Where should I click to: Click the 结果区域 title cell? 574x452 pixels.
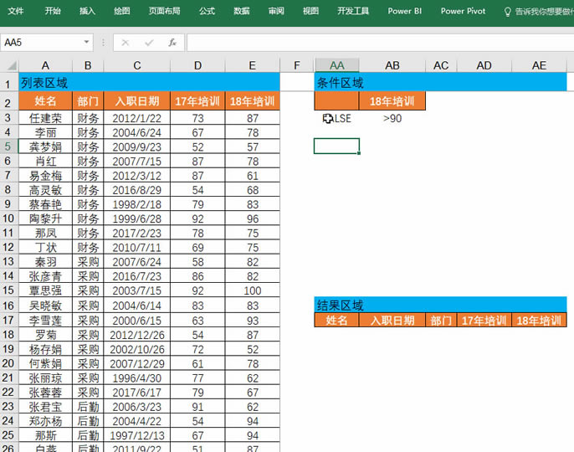coord(440,305)
